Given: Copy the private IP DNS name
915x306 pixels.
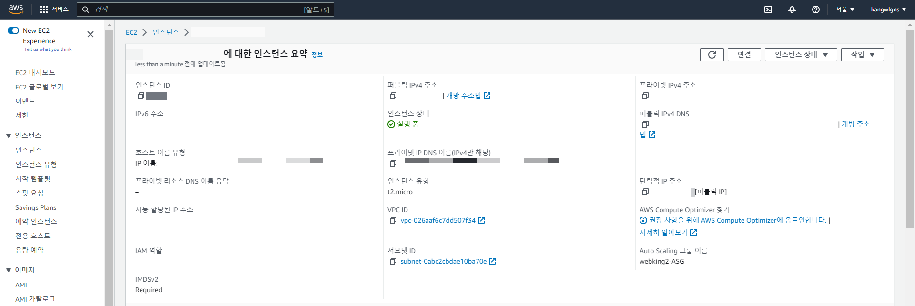Looking at the screenshot, I should coord(393,163).
